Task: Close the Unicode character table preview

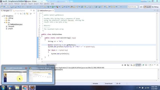Action: 26,68
